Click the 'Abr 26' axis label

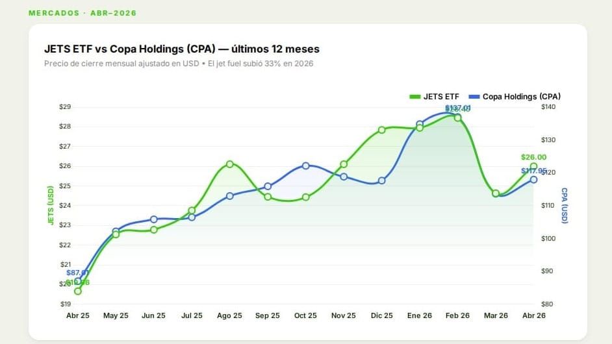(534, 315)
